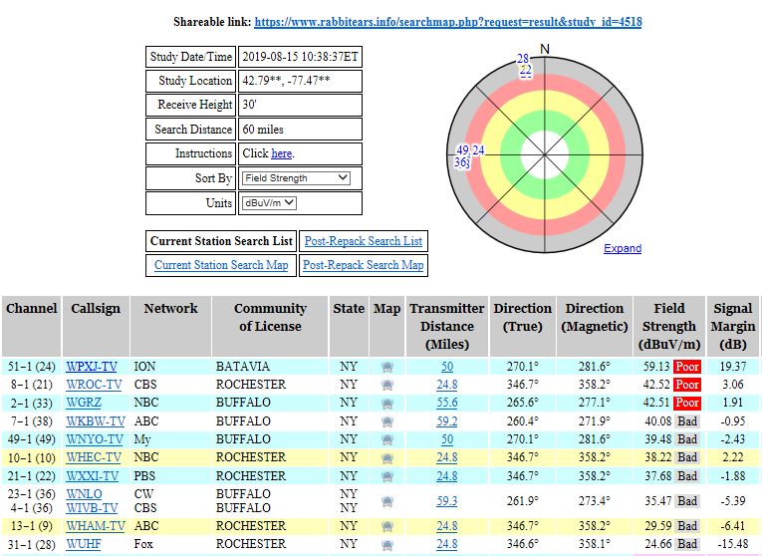Open the Post-Repack Search Map

pyautogui.click(x=363, y=265)
